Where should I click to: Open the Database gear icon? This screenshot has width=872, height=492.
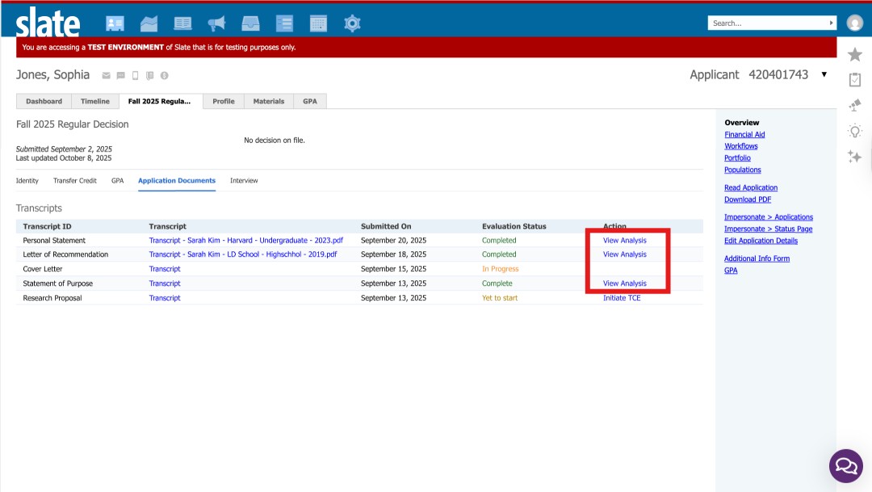[352, 23]
